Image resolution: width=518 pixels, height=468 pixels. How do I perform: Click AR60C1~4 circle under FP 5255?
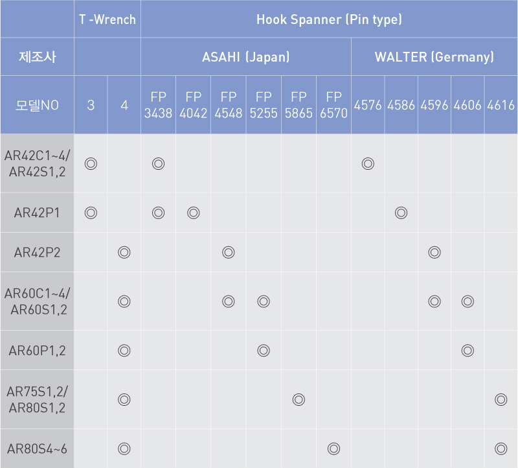pos(264,301)
